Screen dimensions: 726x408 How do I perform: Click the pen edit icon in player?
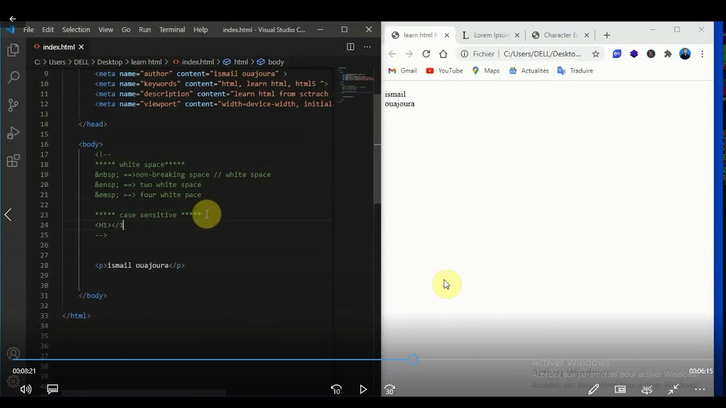click(594, 389)
